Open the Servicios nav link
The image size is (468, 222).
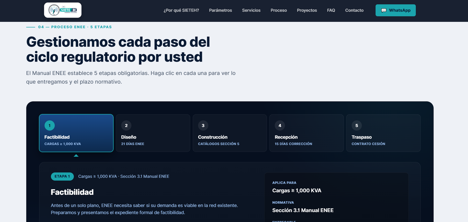251,10
